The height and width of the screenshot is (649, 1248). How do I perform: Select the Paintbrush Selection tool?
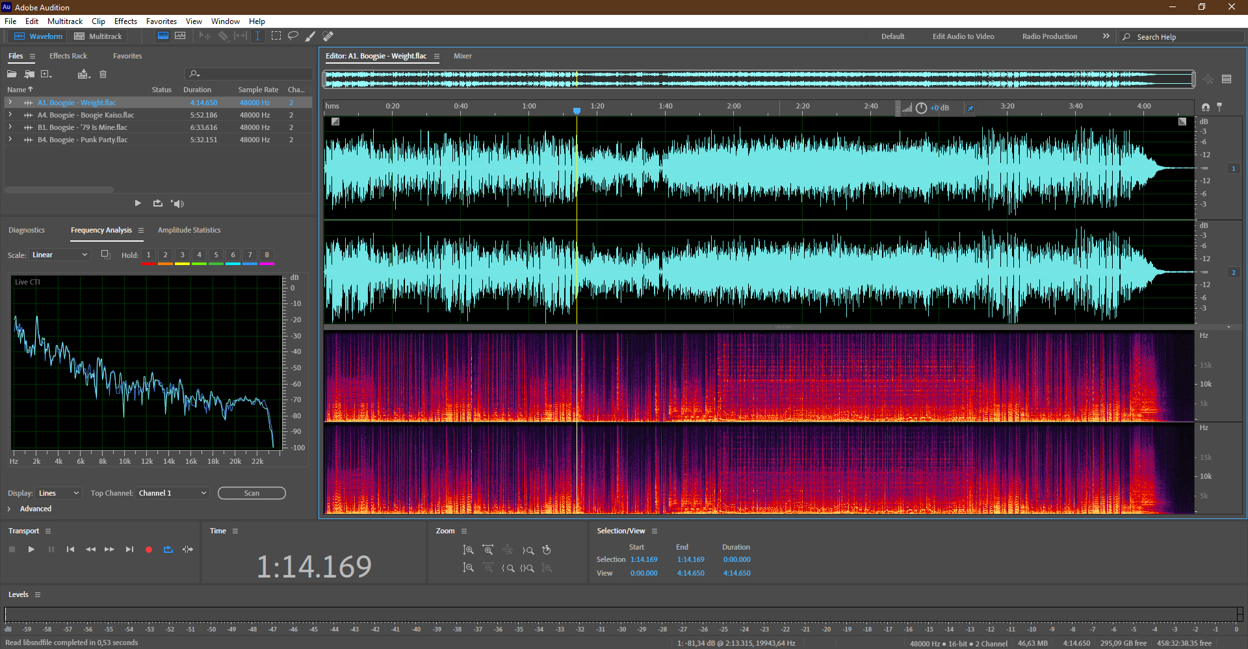point(310,36)
